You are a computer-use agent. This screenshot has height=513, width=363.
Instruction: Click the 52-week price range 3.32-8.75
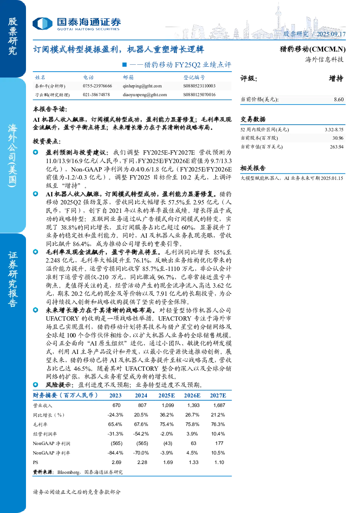[x=334, y=130]
